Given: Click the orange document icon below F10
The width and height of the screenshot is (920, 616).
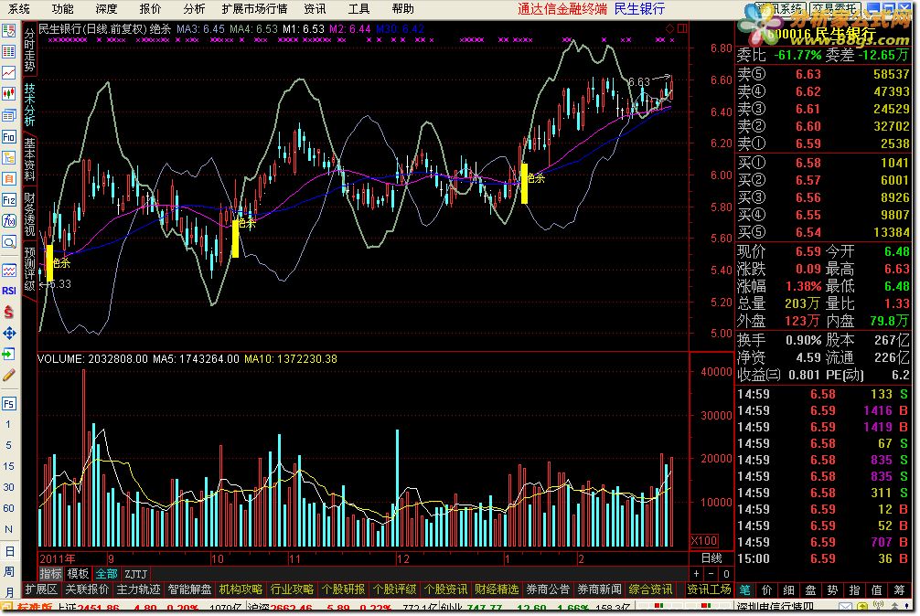Looking at the screenshot, I should coord(9,179).
